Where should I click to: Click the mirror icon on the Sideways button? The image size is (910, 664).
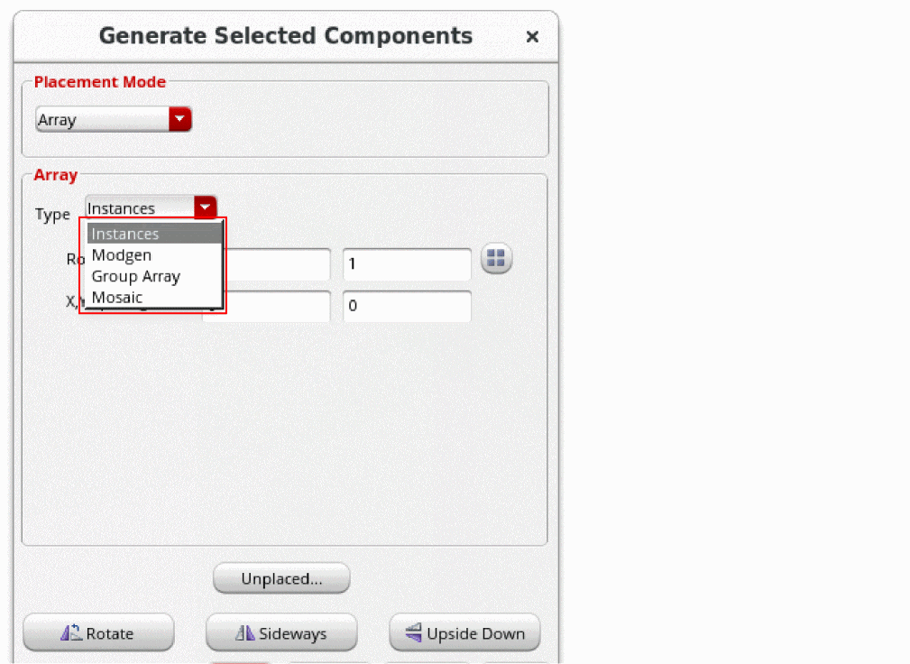[244, 633]
